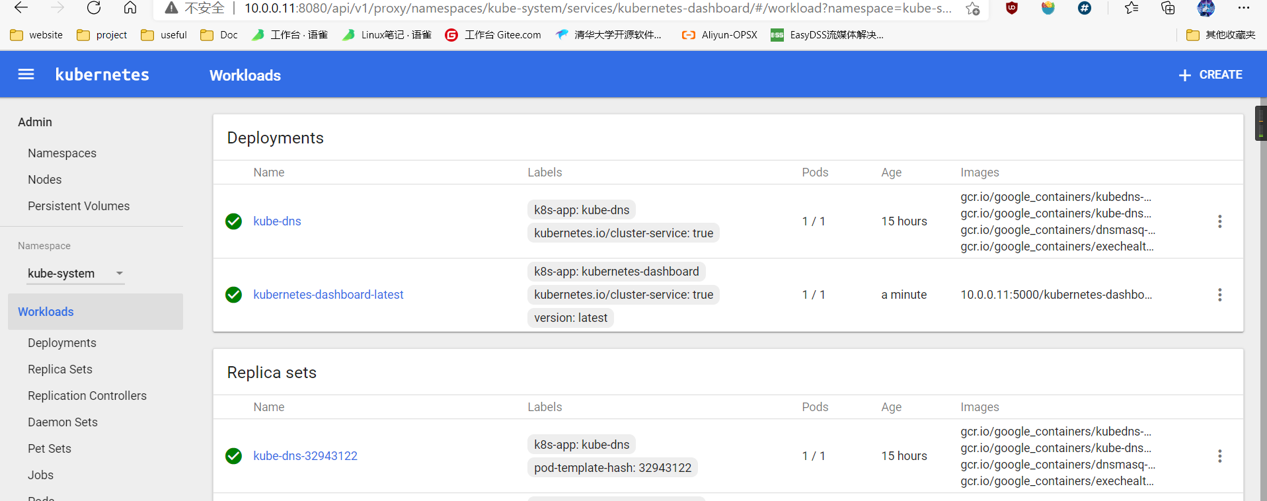Image resolution: width=1267 pixels, height=501 pixels.
Task: Click the 'a minute' age cell
Action: pos(904,295)
